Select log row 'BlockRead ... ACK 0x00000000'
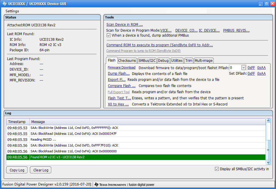The height and width of the screenshot is (189, 276). click(x=136, y=151)
